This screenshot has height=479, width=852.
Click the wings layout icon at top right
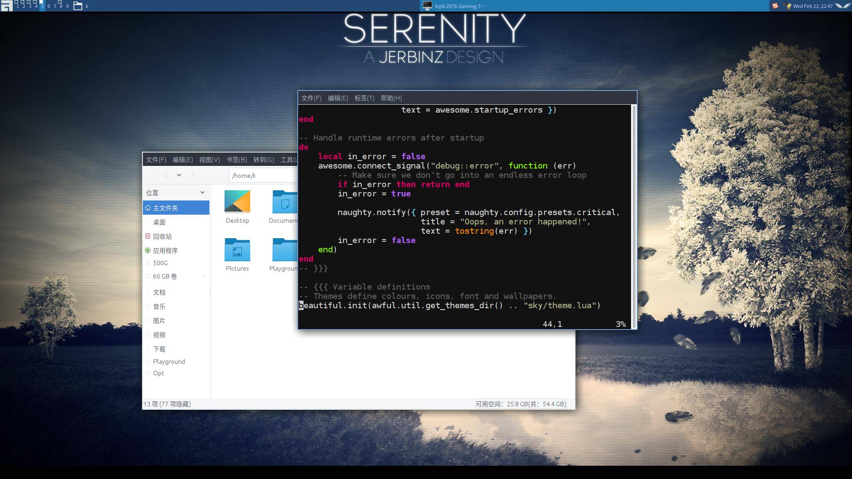tap(842, 6)
